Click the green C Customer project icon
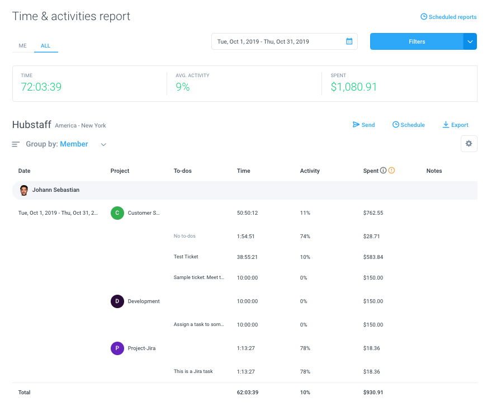487x406 pixels. tap(117, 213)
